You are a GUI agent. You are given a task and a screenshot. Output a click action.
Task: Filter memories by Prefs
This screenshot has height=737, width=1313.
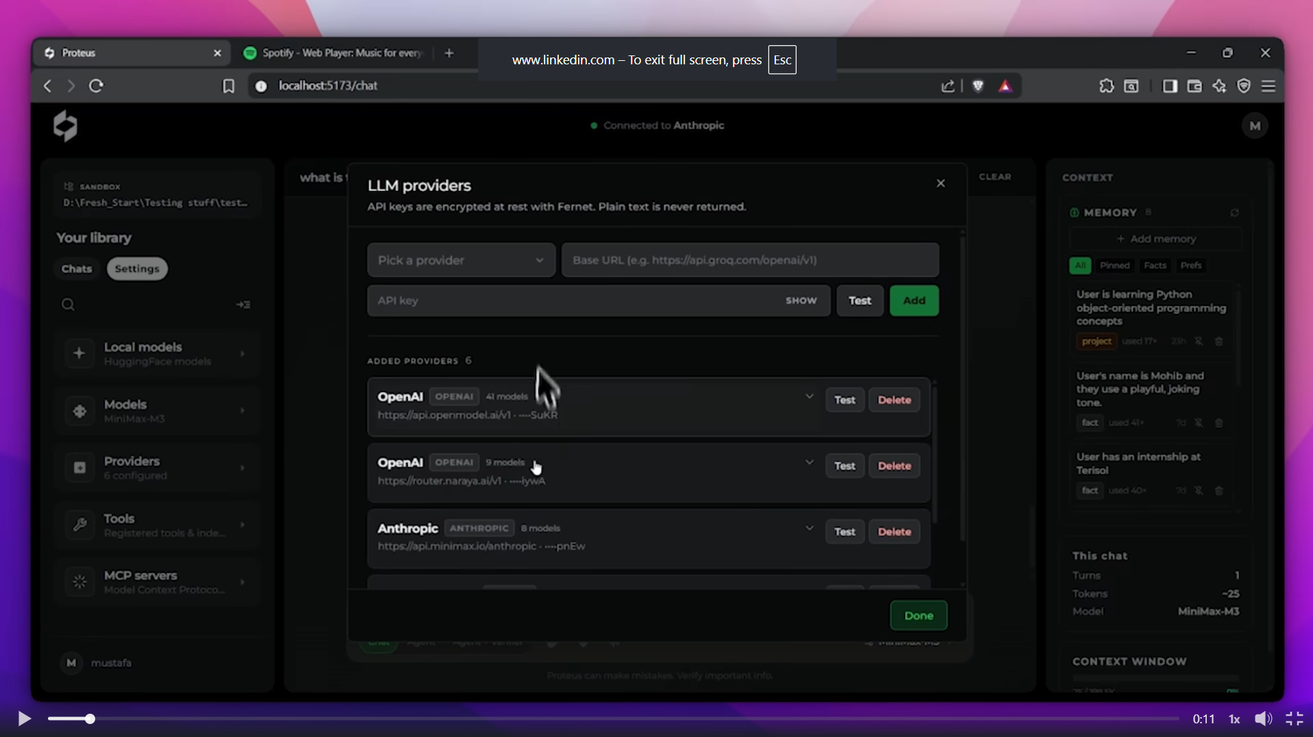pos(1191,266)
